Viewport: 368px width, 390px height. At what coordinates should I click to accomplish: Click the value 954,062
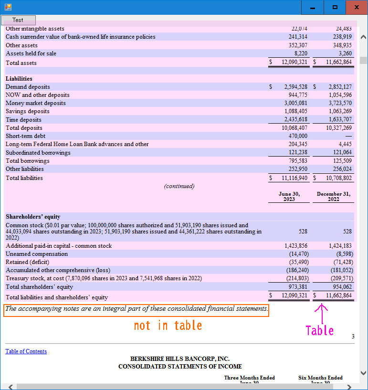tap(342, 287)
